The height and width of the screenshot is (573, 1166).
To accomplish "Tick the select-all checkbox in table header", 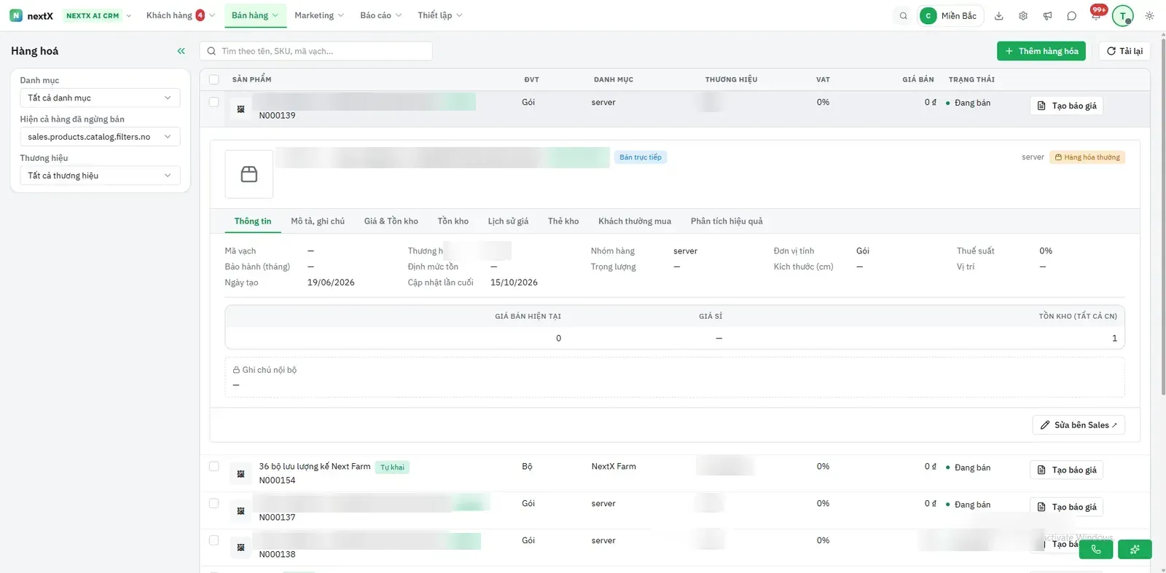I will tap(214, 79).
